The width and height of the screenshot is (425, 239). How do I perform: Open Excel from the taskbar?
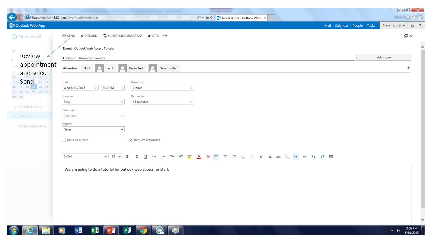[95, 230]
